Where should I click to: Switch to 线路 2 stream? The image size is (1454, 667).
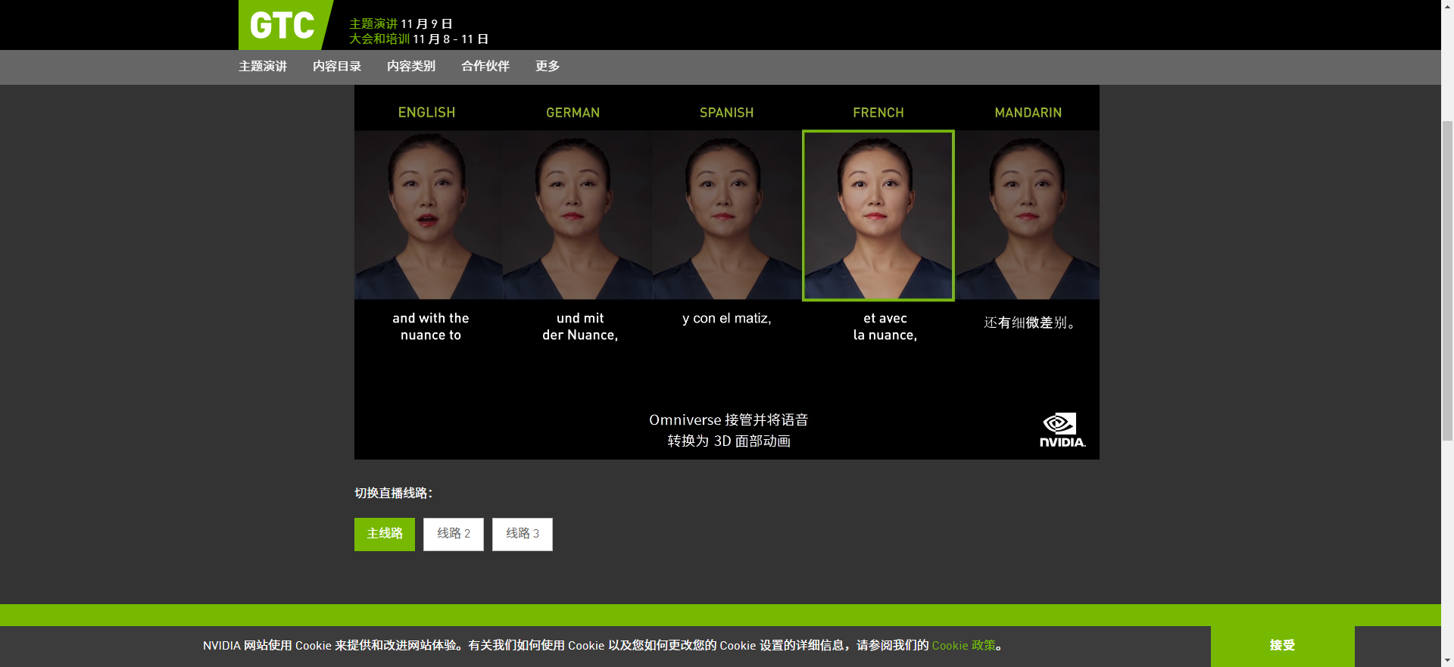[454, 534]
